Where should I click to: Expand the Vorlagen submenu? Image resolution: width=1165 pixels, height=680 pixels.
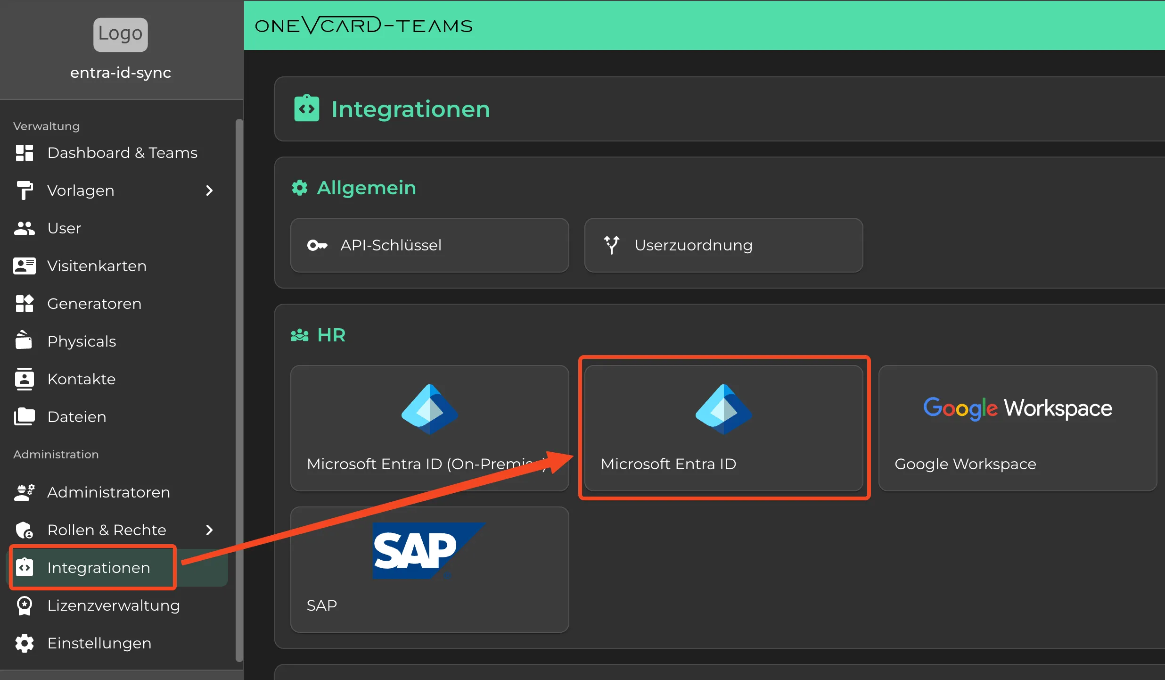209,191
